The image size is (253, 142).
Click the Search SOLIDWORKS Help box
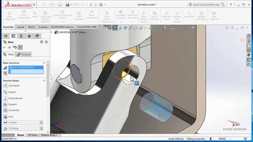click(x=206, y=5)
